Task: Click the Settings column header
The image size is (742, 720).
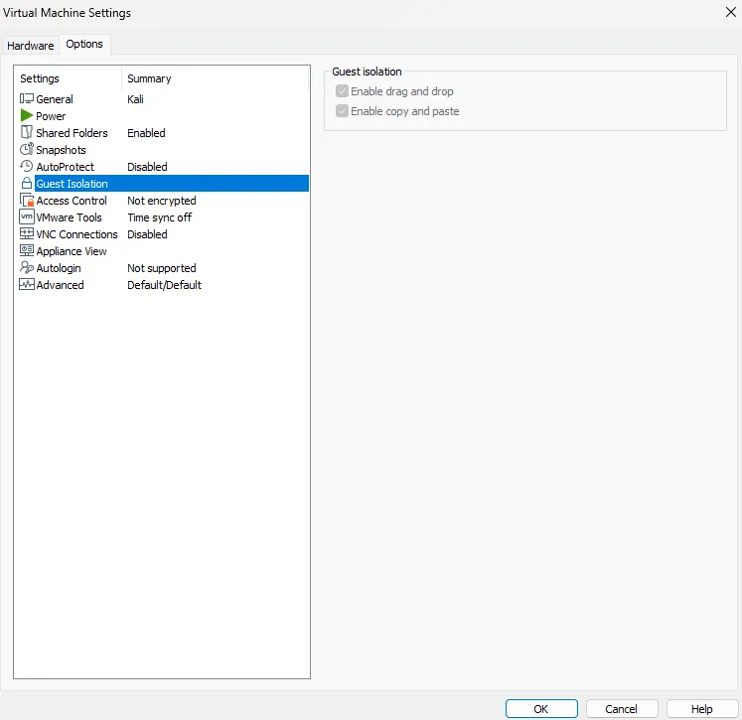Action: coord(69,78)
